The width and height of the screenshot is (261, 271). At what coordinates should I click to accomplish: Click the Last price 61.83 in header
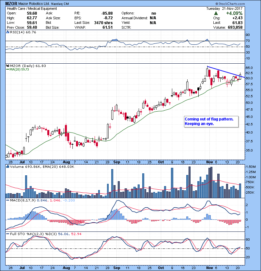[237, 23]
